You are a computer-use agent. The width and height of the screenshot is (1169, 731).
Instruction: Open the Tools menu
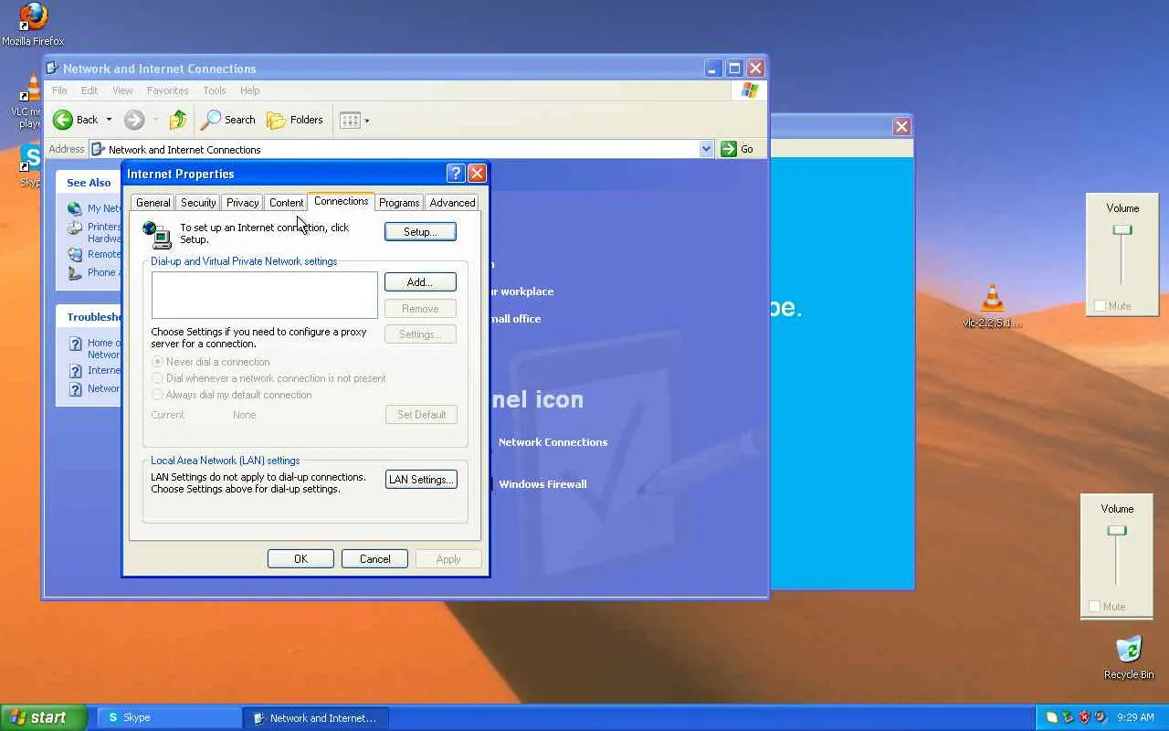point(215,90)
